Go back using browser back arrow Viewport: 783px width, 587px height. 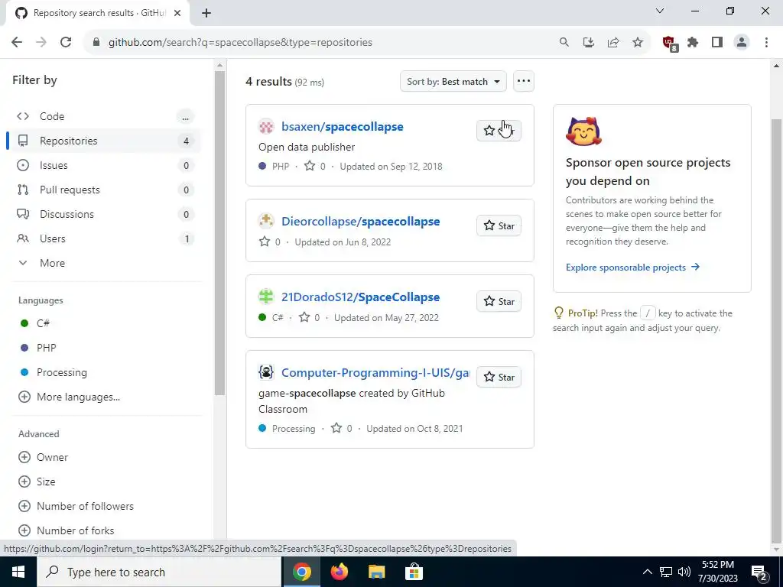tap(17, 43)
